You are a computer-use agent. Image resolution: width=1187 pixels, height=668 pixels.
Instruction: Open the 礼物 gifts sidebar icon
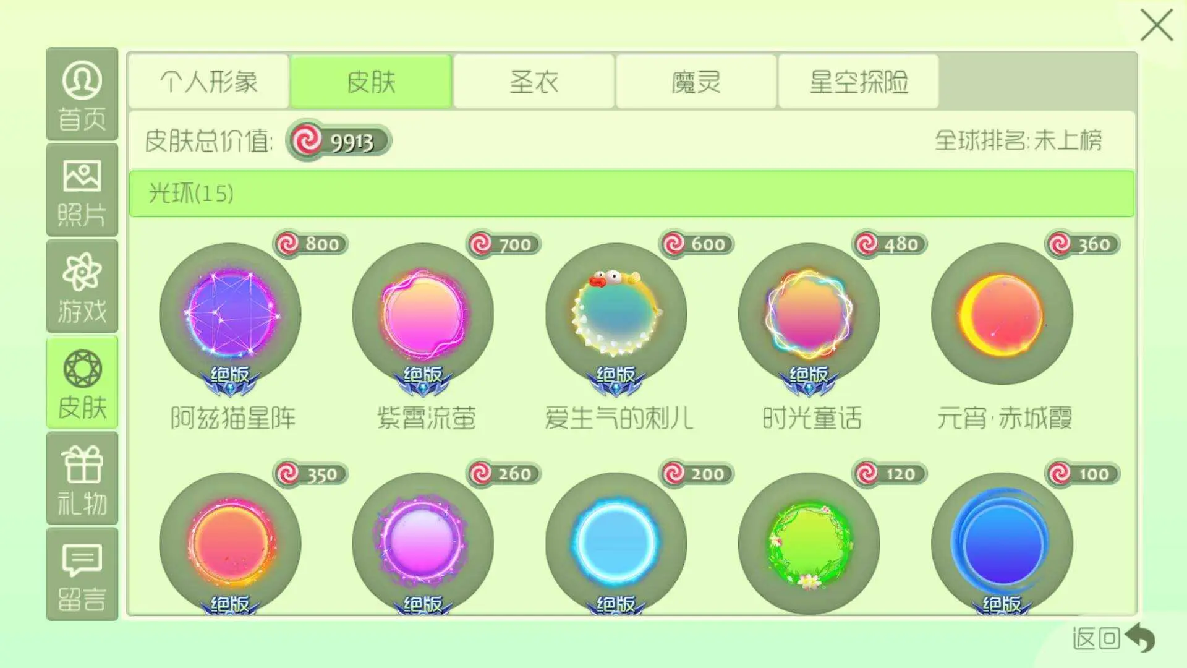coord(82,479)
